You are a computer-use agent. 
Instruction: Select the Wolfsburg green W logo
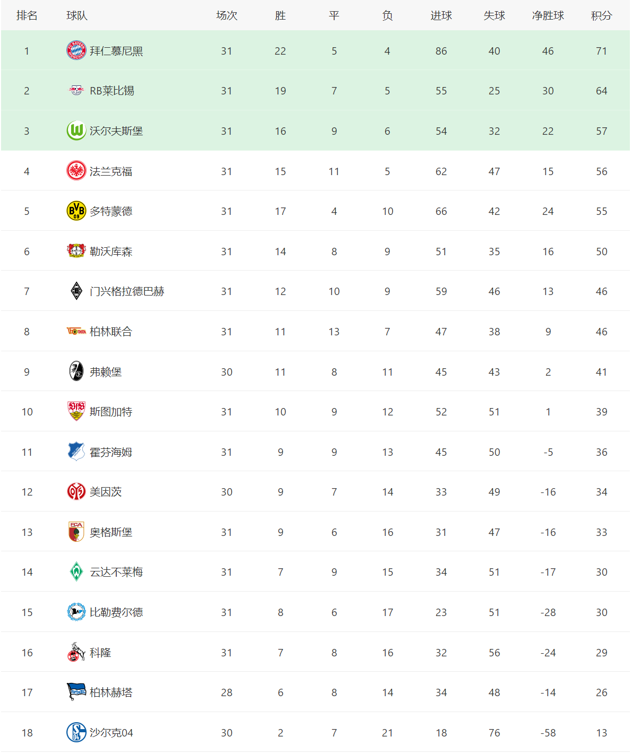click(76, 131)
